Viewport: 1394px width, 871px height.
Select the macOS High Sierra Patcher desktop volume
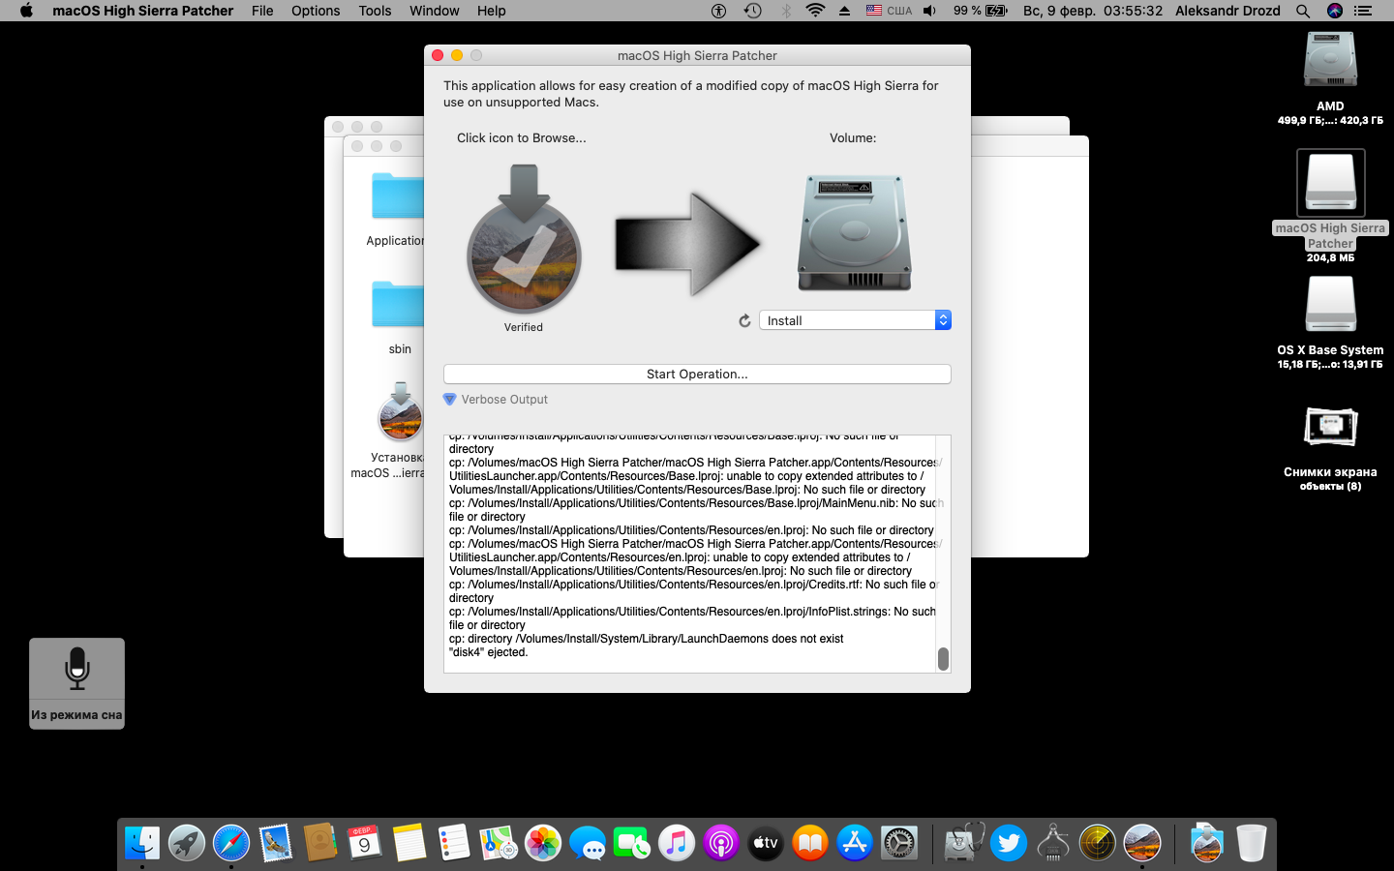[1330, 182]
